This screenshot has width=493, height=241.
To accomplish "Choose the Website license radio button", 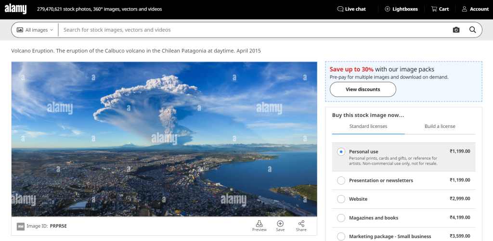I will [x=341, y=199].
